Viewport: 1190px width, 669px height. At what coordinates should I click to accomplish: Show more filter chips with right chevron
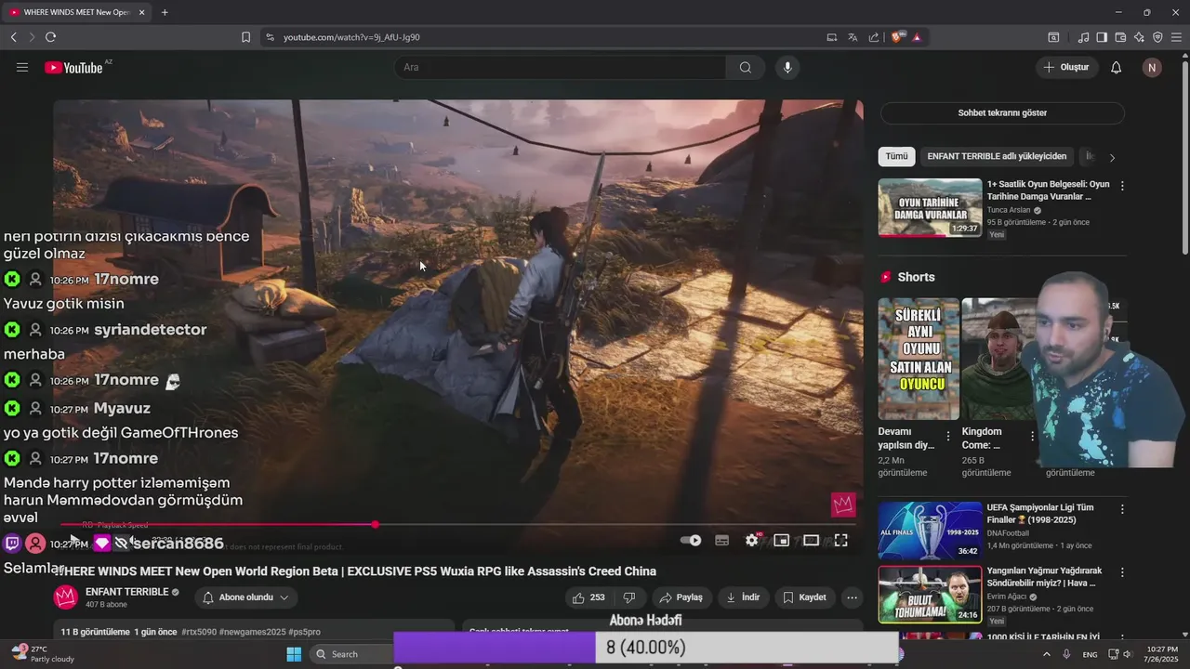1112,157
